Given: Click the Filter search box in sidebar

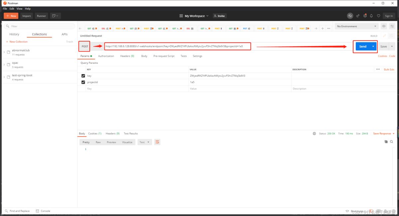Looking at the screenshot, I should 40,26.
